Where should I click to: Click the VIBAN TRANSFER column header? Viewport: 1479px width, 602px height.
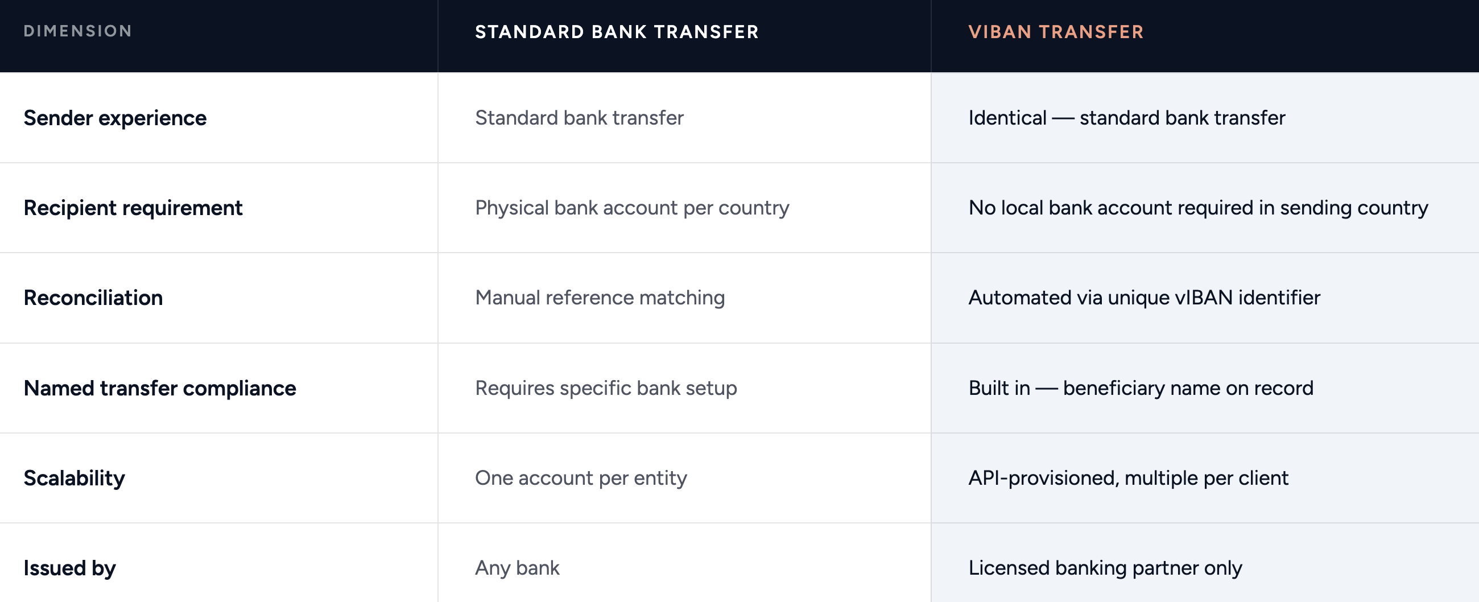coord(1056,32)
